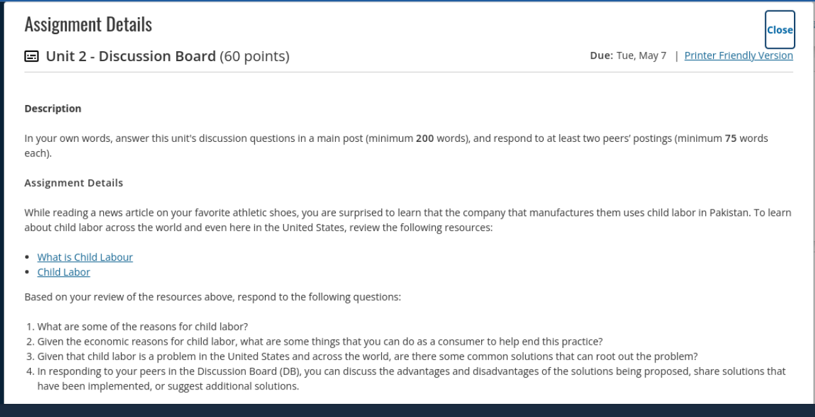The image size is (815, 417).
Task: Close the Assignment Details dialog
Action: tap(780, 30)
